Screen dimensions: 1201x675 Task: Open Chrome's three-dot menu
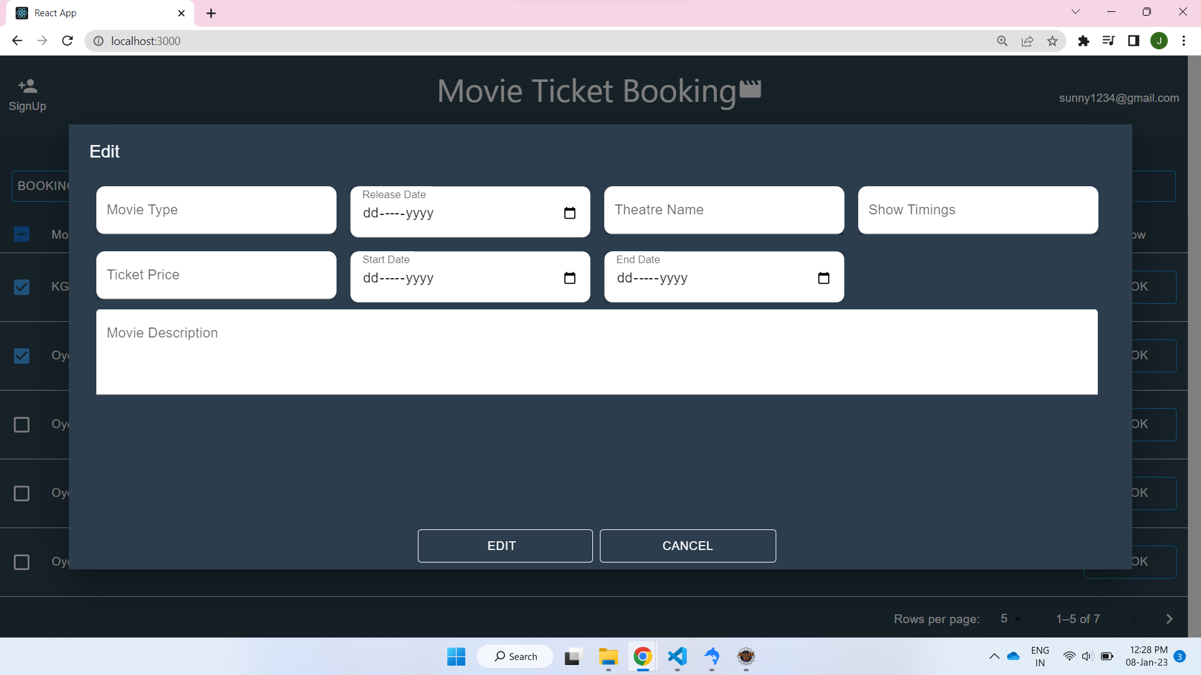click(1183, 41)
